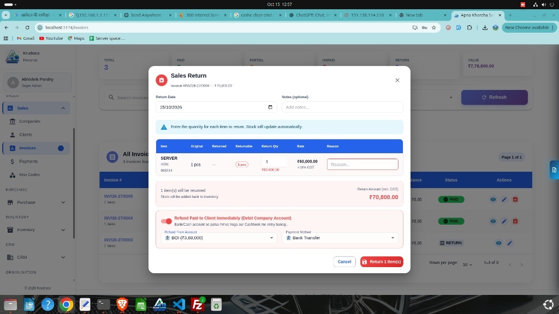Click the Abhishek Pandey user avatar

(13, 83)
